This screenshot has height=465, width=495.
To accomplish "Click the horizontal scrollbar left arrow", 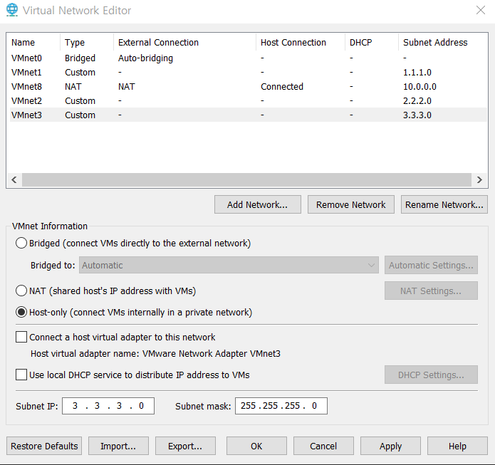I will (x=14, y=179).
